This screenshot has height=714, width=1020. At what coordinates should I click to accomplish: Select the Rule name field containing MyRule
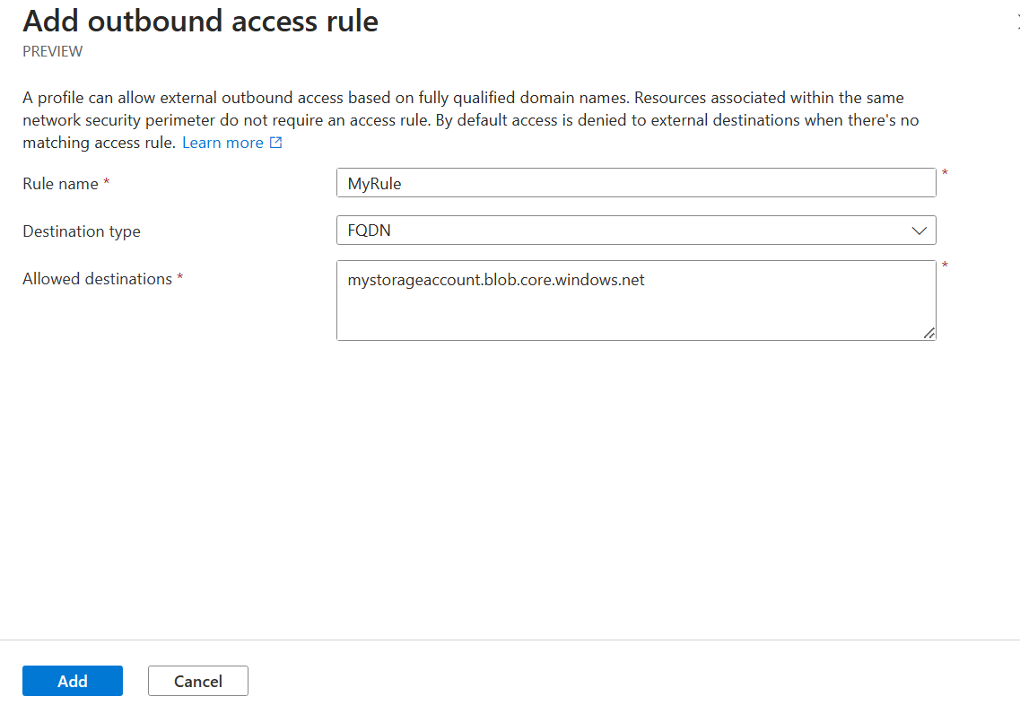[x=636, y=182]
